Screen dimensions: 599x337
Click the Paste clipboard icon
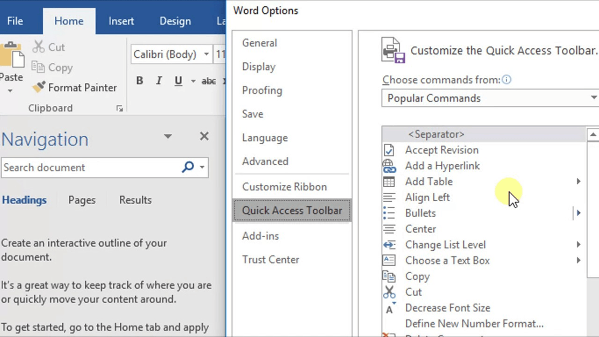tap(11, 55)
